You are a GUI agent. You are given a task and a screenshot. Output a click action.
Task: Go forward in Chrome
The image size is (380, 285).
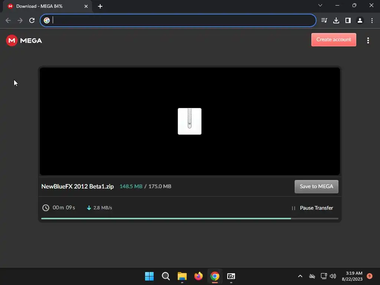[20, 20]
